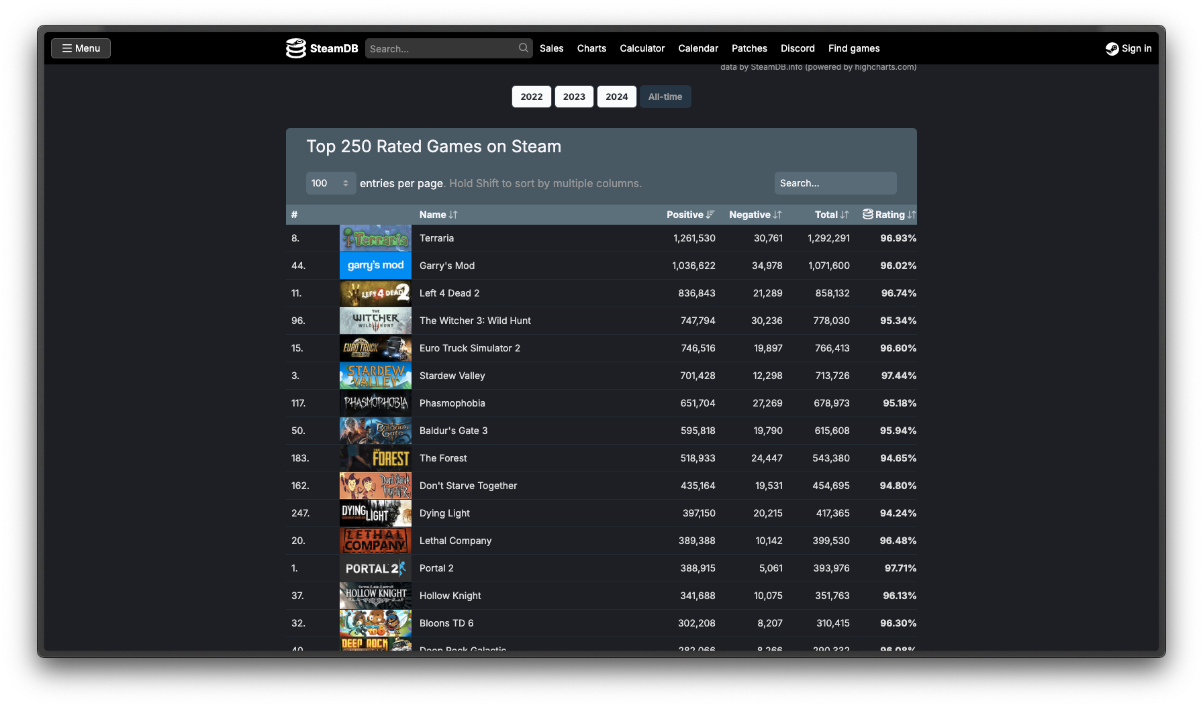Open the Bloons TD 6 thumbnail
Screen dimensions: 1203x707
[375, 623]
